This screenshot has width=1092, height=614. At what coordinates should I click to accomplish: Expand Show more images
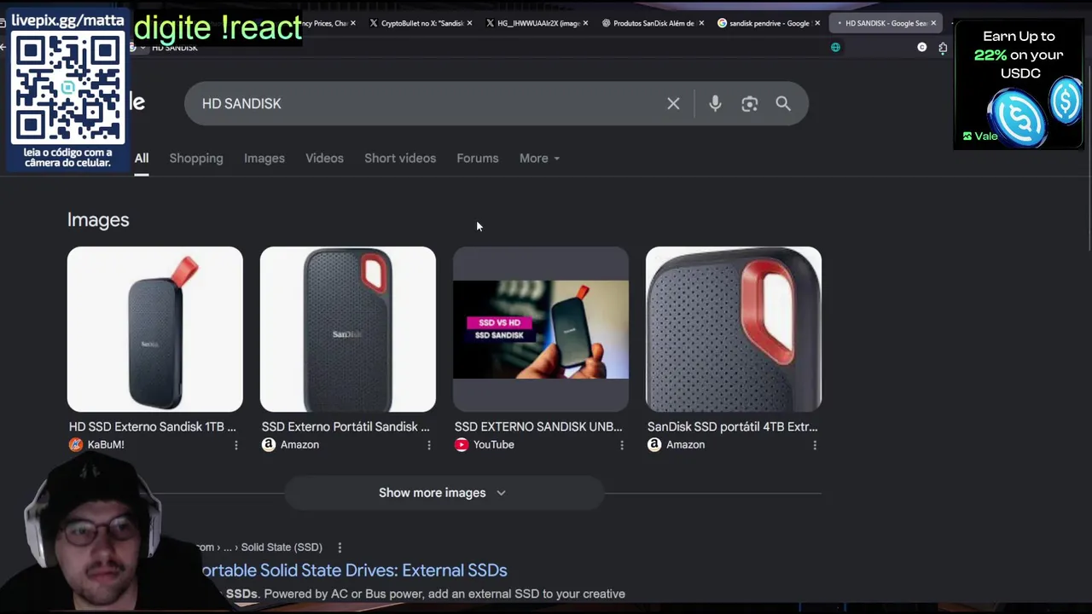pos(444,493)
